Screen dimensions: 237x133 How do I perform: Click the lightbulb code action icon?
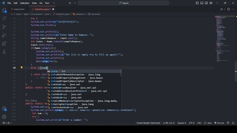click(21, 68)
